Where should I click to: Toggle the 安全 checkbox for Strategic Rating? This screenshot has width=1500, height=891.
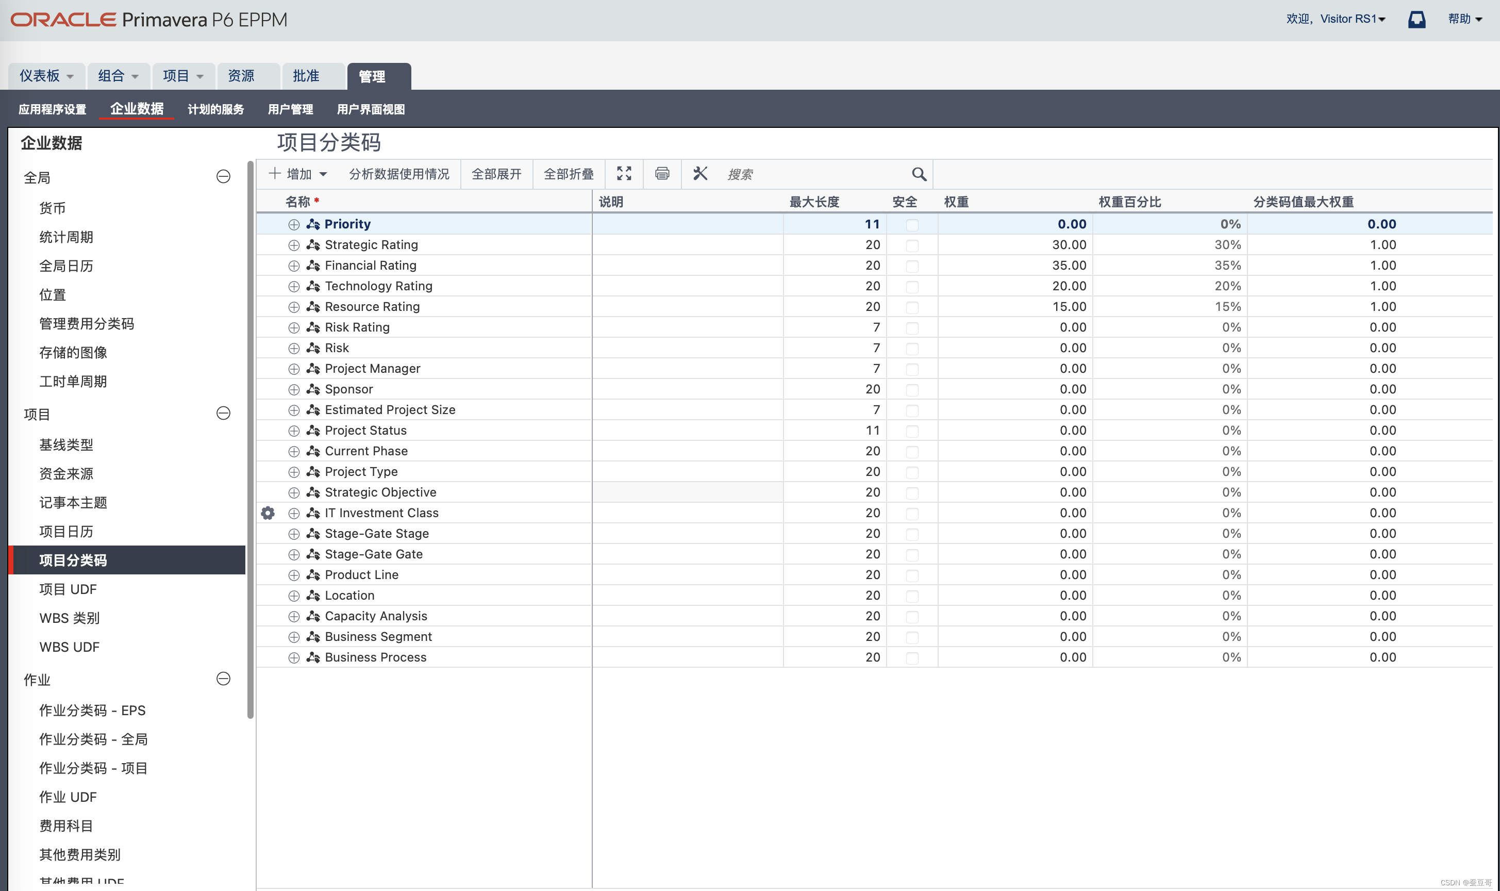point(912,245)
